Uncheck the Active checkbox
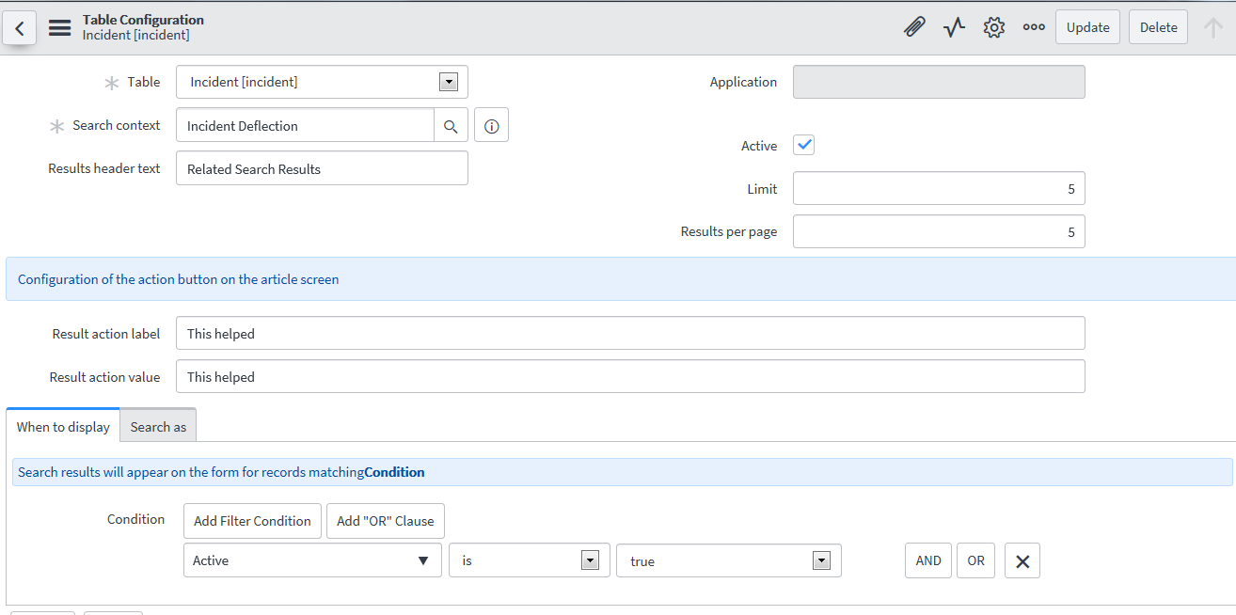 point(803,145)
